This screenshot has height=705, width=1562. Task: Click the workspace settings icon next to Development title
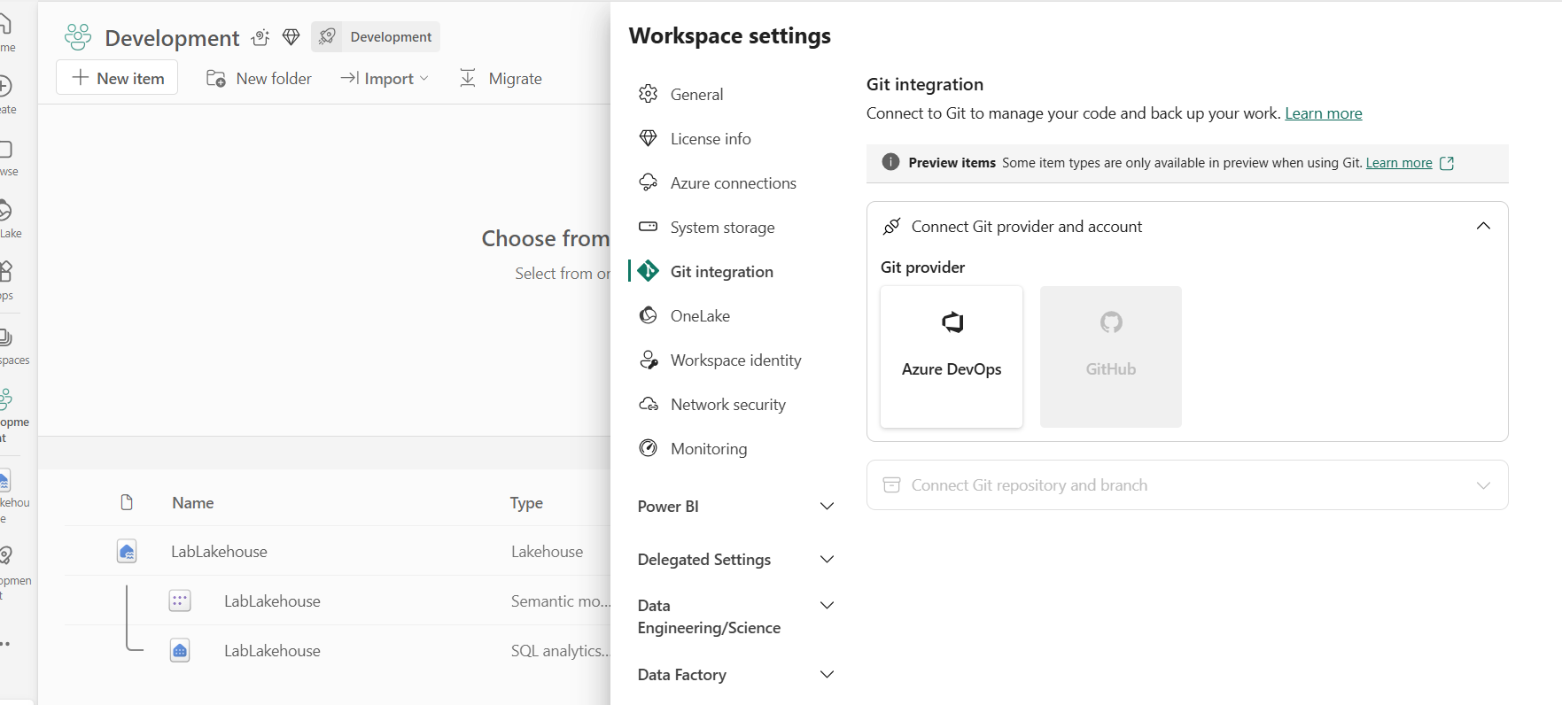[x=260, y=37]
